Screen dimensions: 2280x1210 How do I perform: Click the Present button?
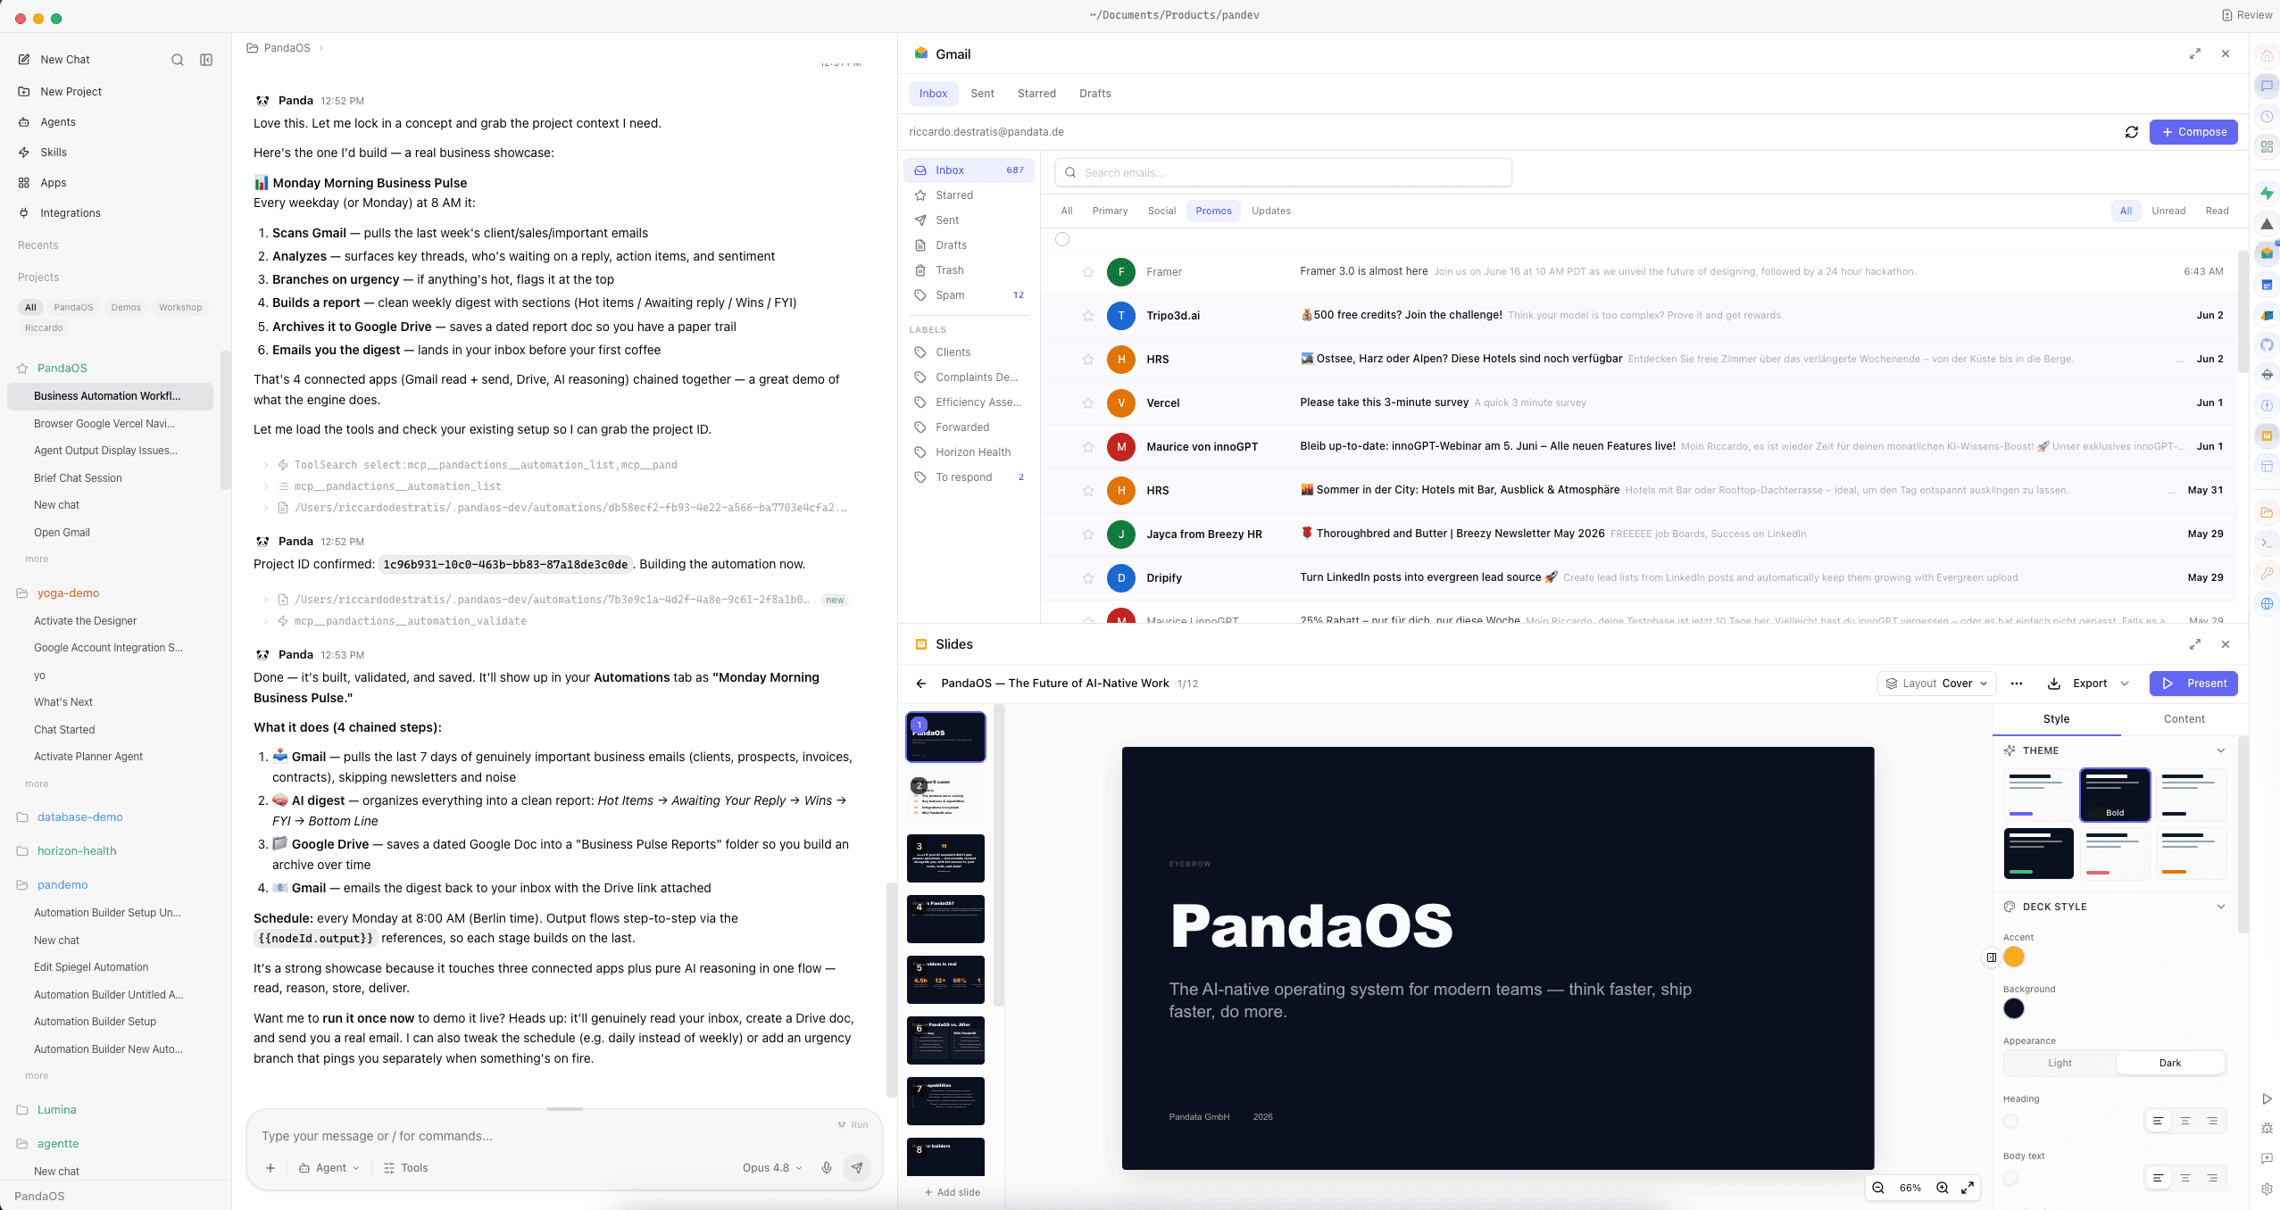(x=2193, y=684)
